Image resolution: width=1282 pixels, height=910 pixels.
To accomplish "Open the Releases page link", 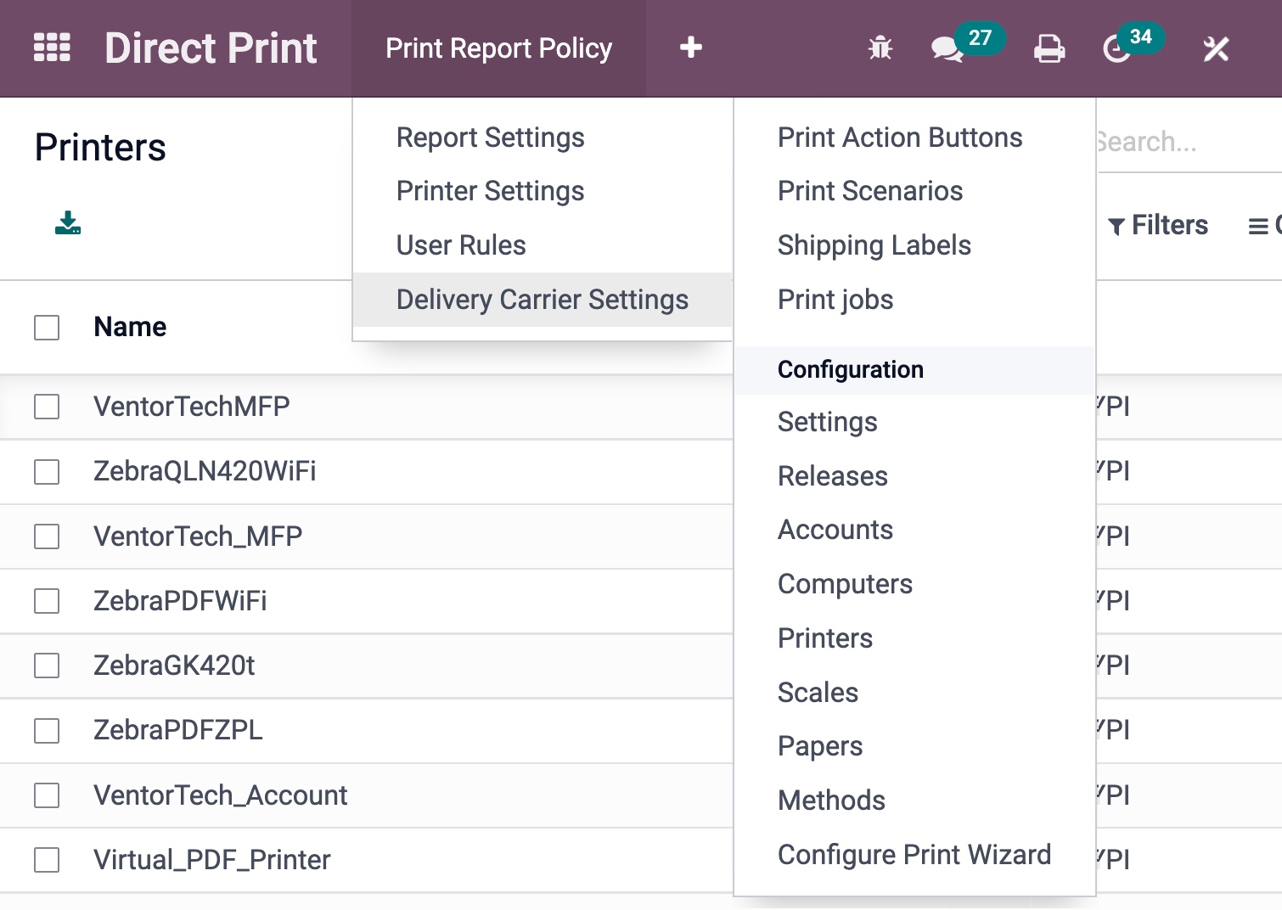I will [x=832, y=476].
